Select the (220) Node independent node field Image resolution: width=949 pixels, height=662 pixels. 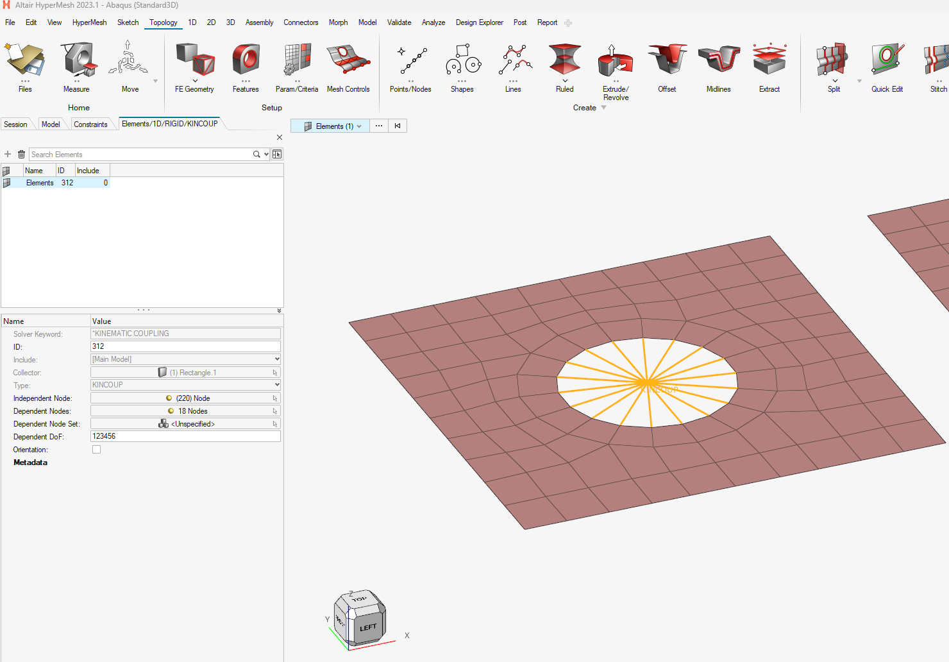click(185, 398)
